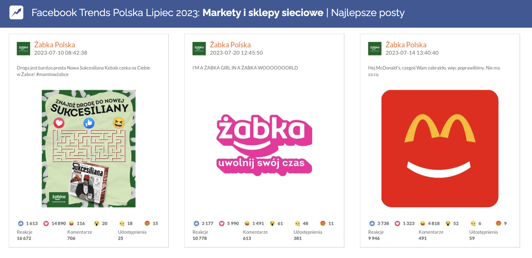Image resolution: width=532 pixels, height=258 pixels.
Task: Click the haha reaction icon with 4 818
Action: tap(422, 223)
